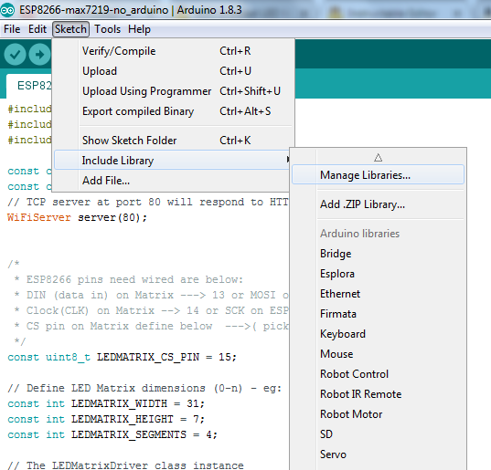Open Manage Libraries...
Screen dimensions: 491x470
pyautogui.click(x=378, y=175)
